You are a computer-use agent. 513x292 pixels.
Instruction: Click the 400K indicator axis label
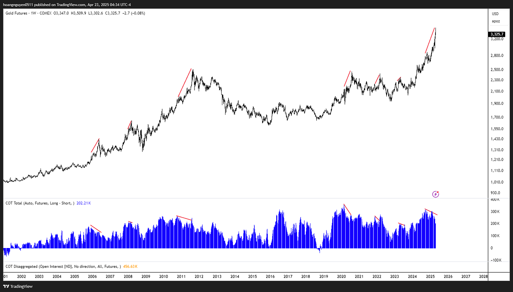pyautogui.click(x=495, y=199)
